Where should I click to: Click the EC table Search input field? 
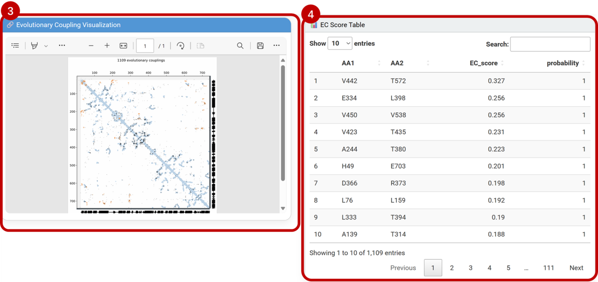coord(550,44)
